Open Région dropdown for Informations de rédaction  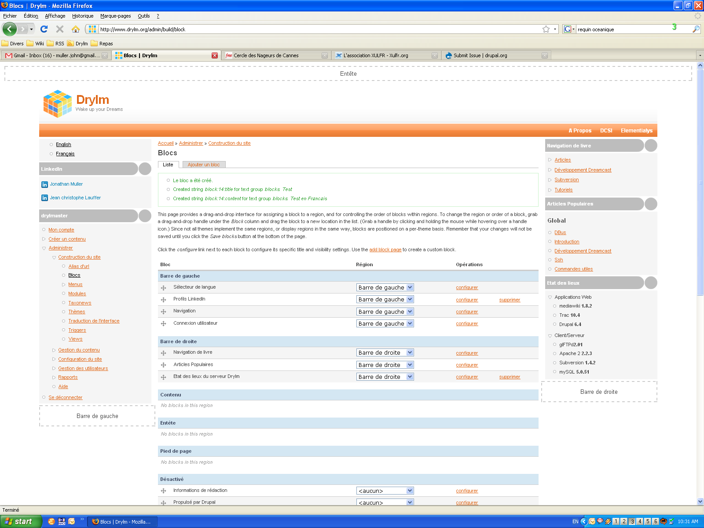(x=385, y=491)
